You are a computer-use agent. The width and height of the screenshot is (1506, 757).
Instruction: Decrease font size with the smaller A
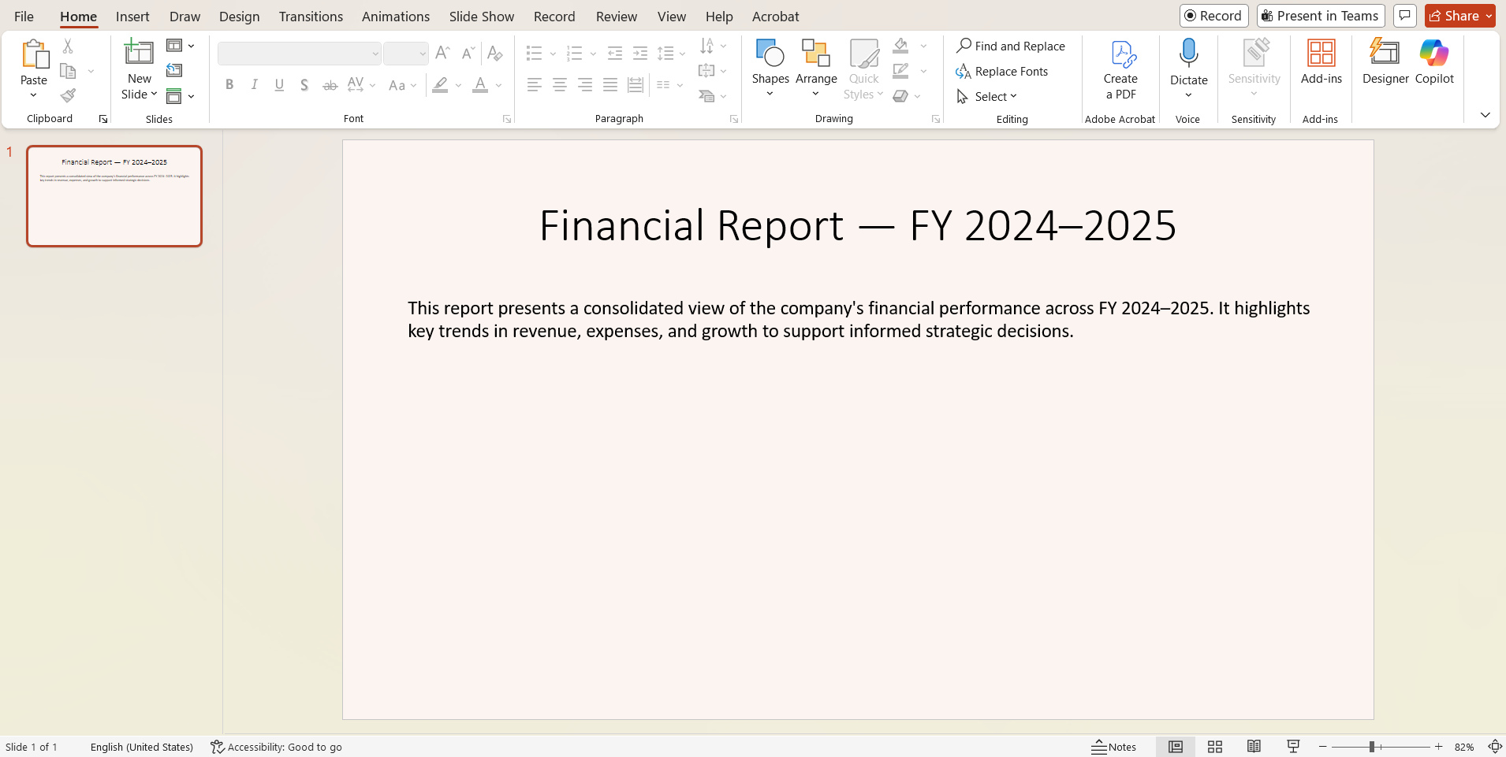(468, 53)
